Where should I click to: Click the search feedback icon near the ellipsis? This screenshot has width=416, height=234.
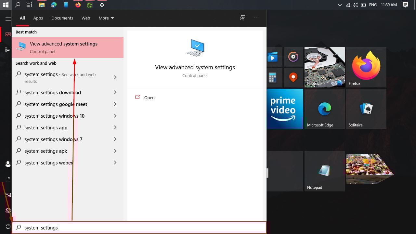(x=242, y=18)
